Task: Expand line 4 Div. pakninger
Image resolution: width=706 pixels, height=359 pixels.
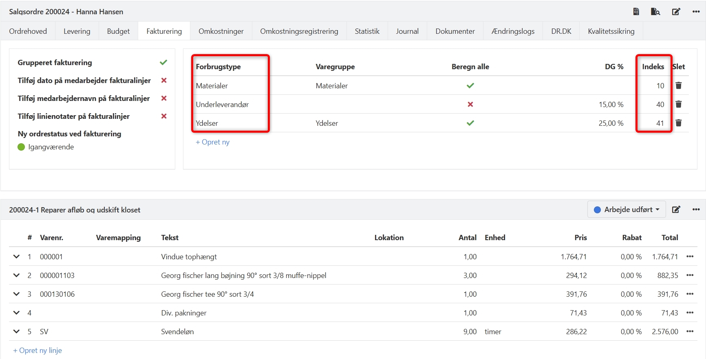Action: [x=16, y=313]
